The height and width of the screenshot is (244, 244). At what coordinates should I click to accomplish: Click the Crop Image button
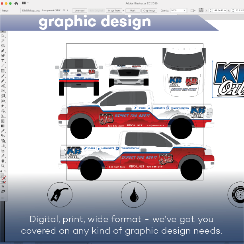click(x=149, y=11)
